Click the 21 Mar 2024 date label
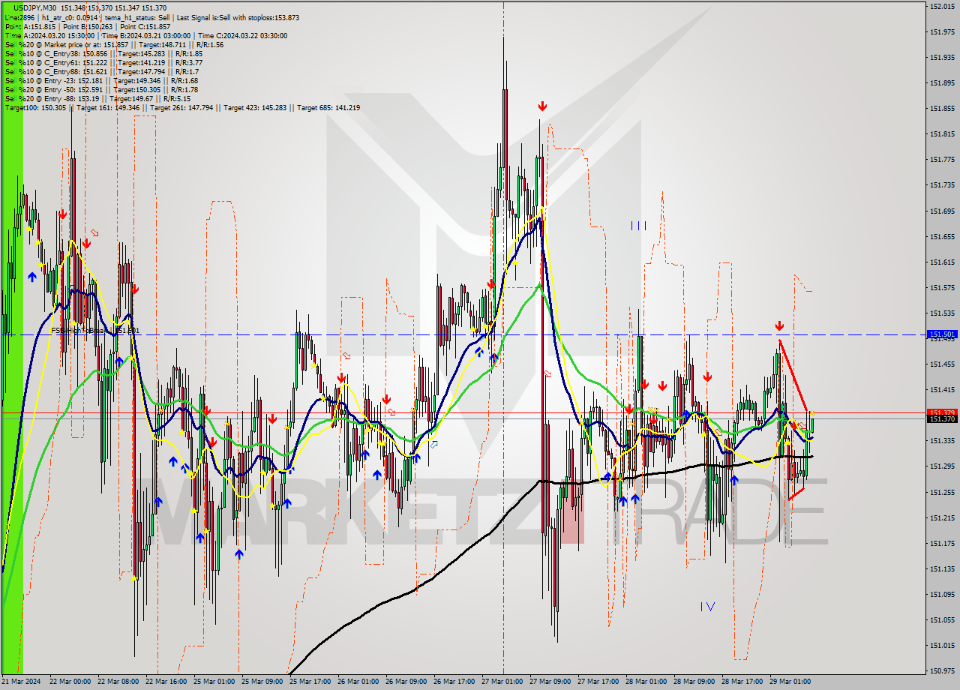This screenshot has width=960, height=690. [22, 682]
